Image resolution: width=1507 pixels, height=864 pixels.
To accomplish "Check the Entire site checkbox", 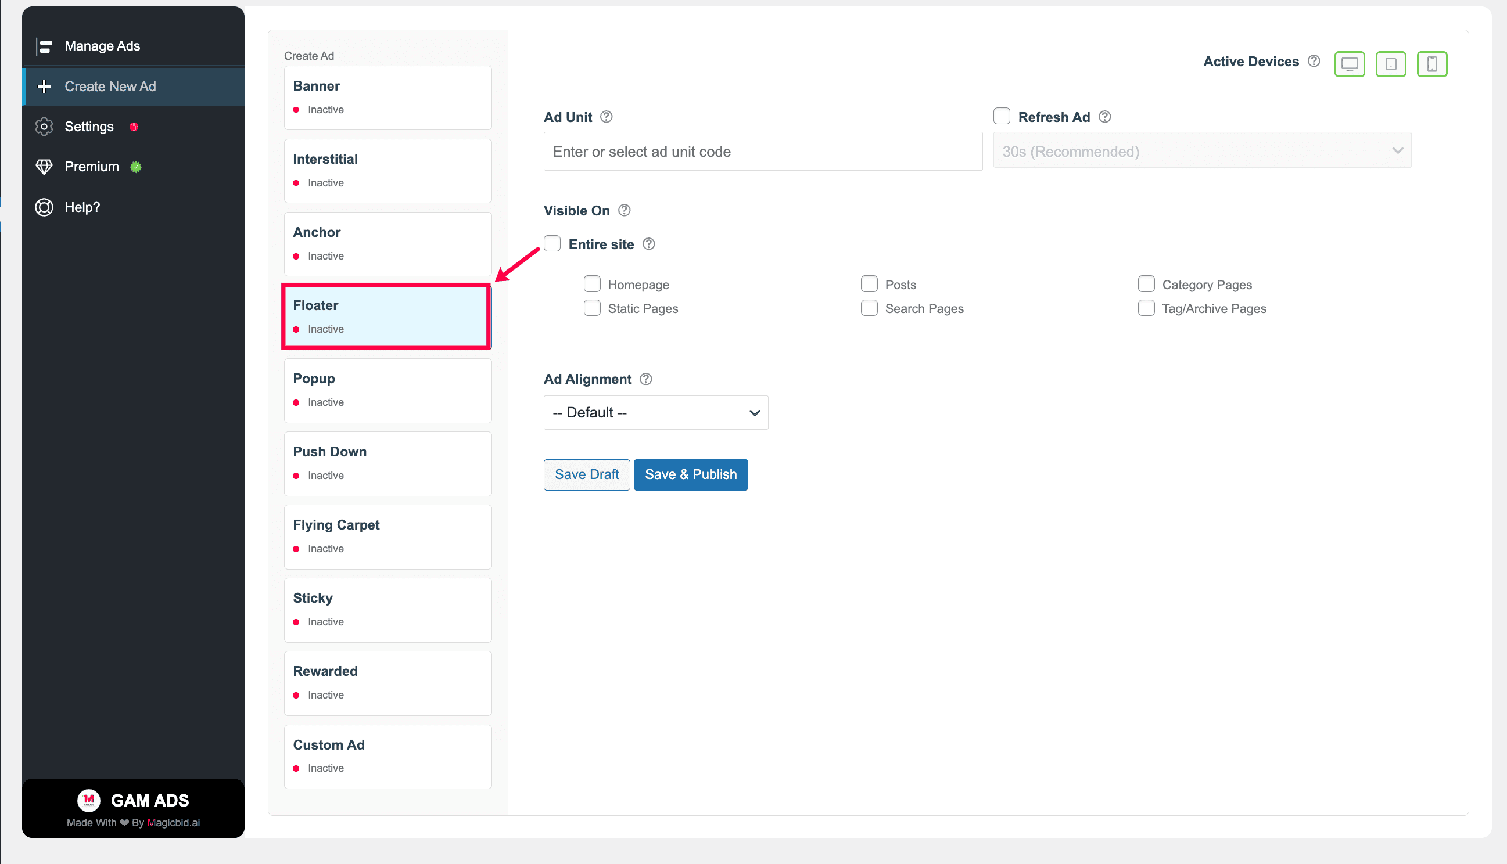I will tap(552, 243).
